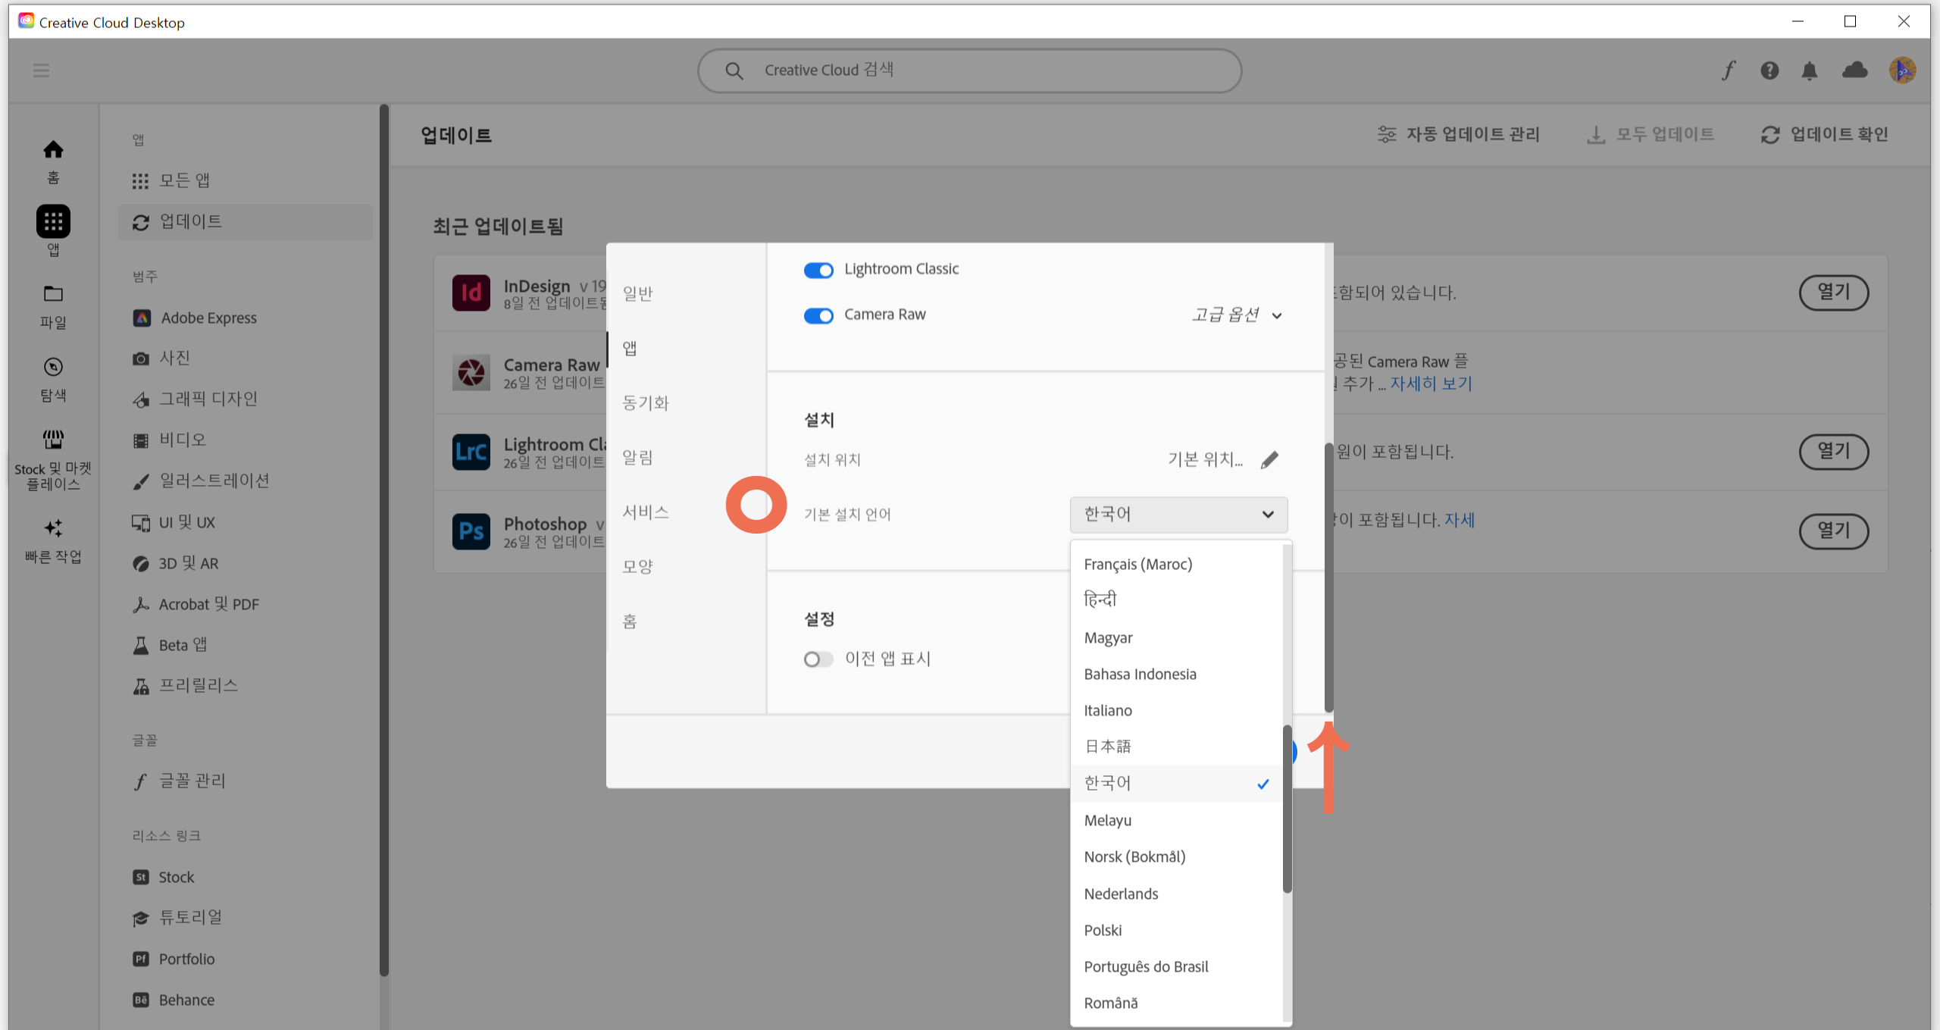Click the Lightroom Classic LrC icon
The width and height of the screenshot is (1940, 1030).
click(471, 452)
